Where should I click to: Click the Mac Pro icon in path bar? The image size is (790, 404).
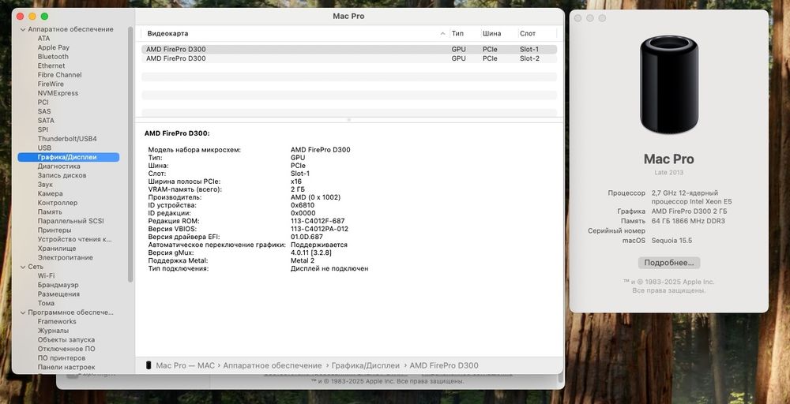[149, 365]
